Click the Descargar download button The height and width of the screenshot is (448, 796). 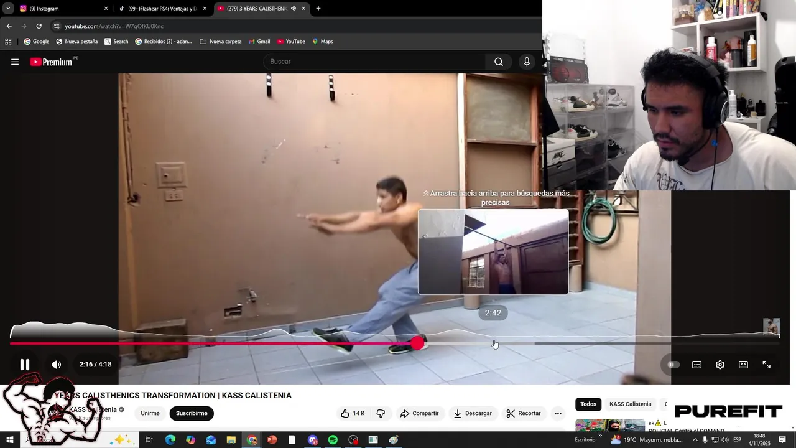point(473,413)
